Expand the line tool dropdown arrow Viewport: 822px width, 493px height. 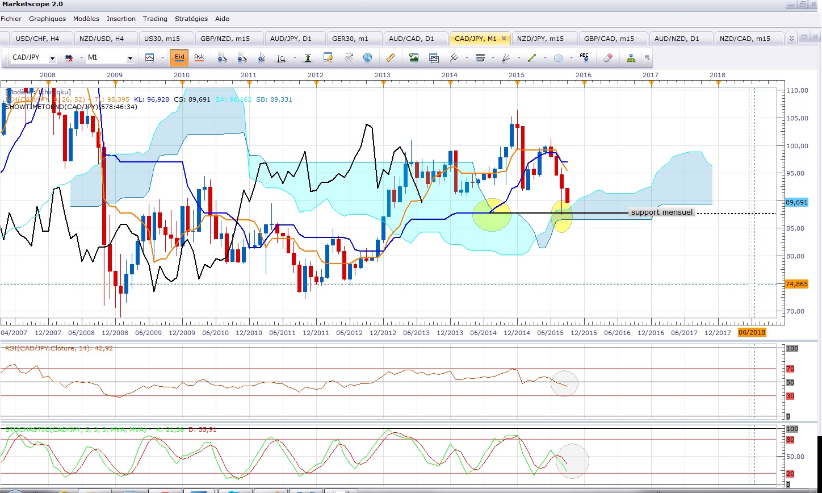point(545,58)
